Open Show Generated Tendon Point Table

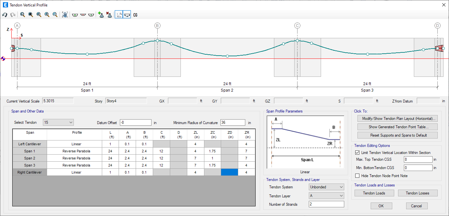[x=397, y=127]
